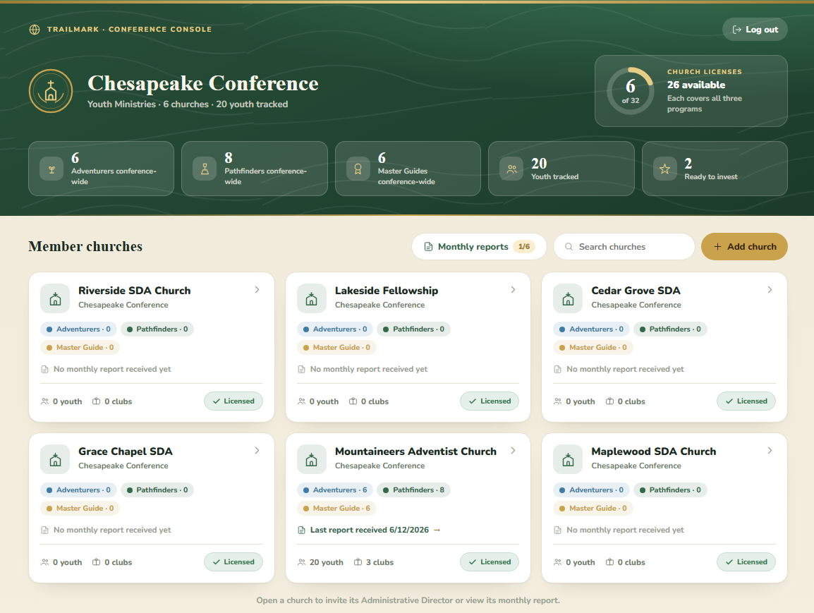This screenshot has height=613, width=814.
Task: Click "No monthly report received yet" on Lakeside
Action: (x=369, y=369)
